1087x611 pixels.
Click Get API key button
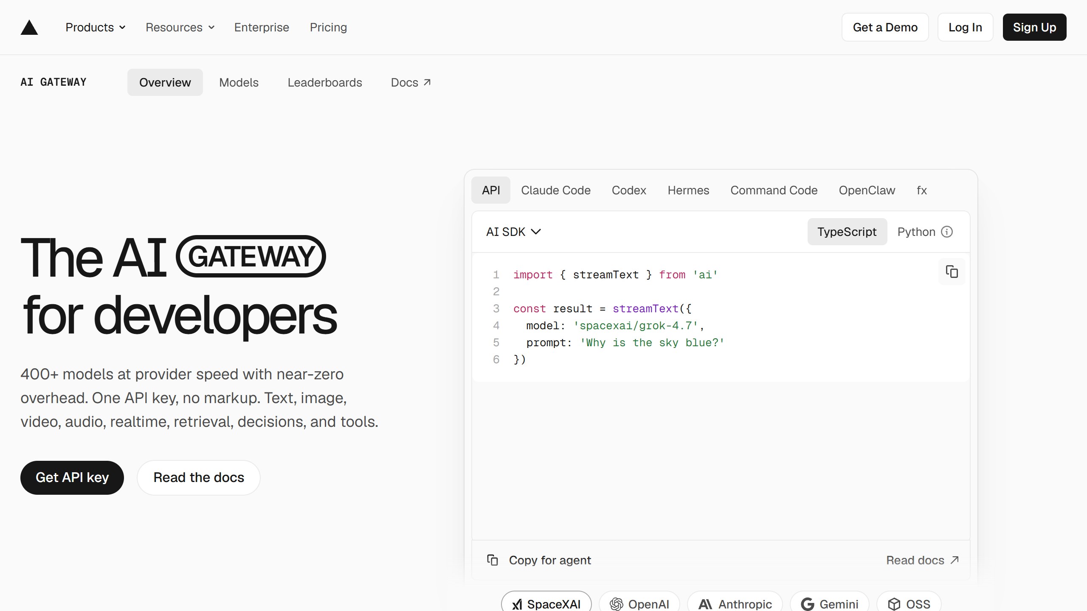tap(72, 477)
